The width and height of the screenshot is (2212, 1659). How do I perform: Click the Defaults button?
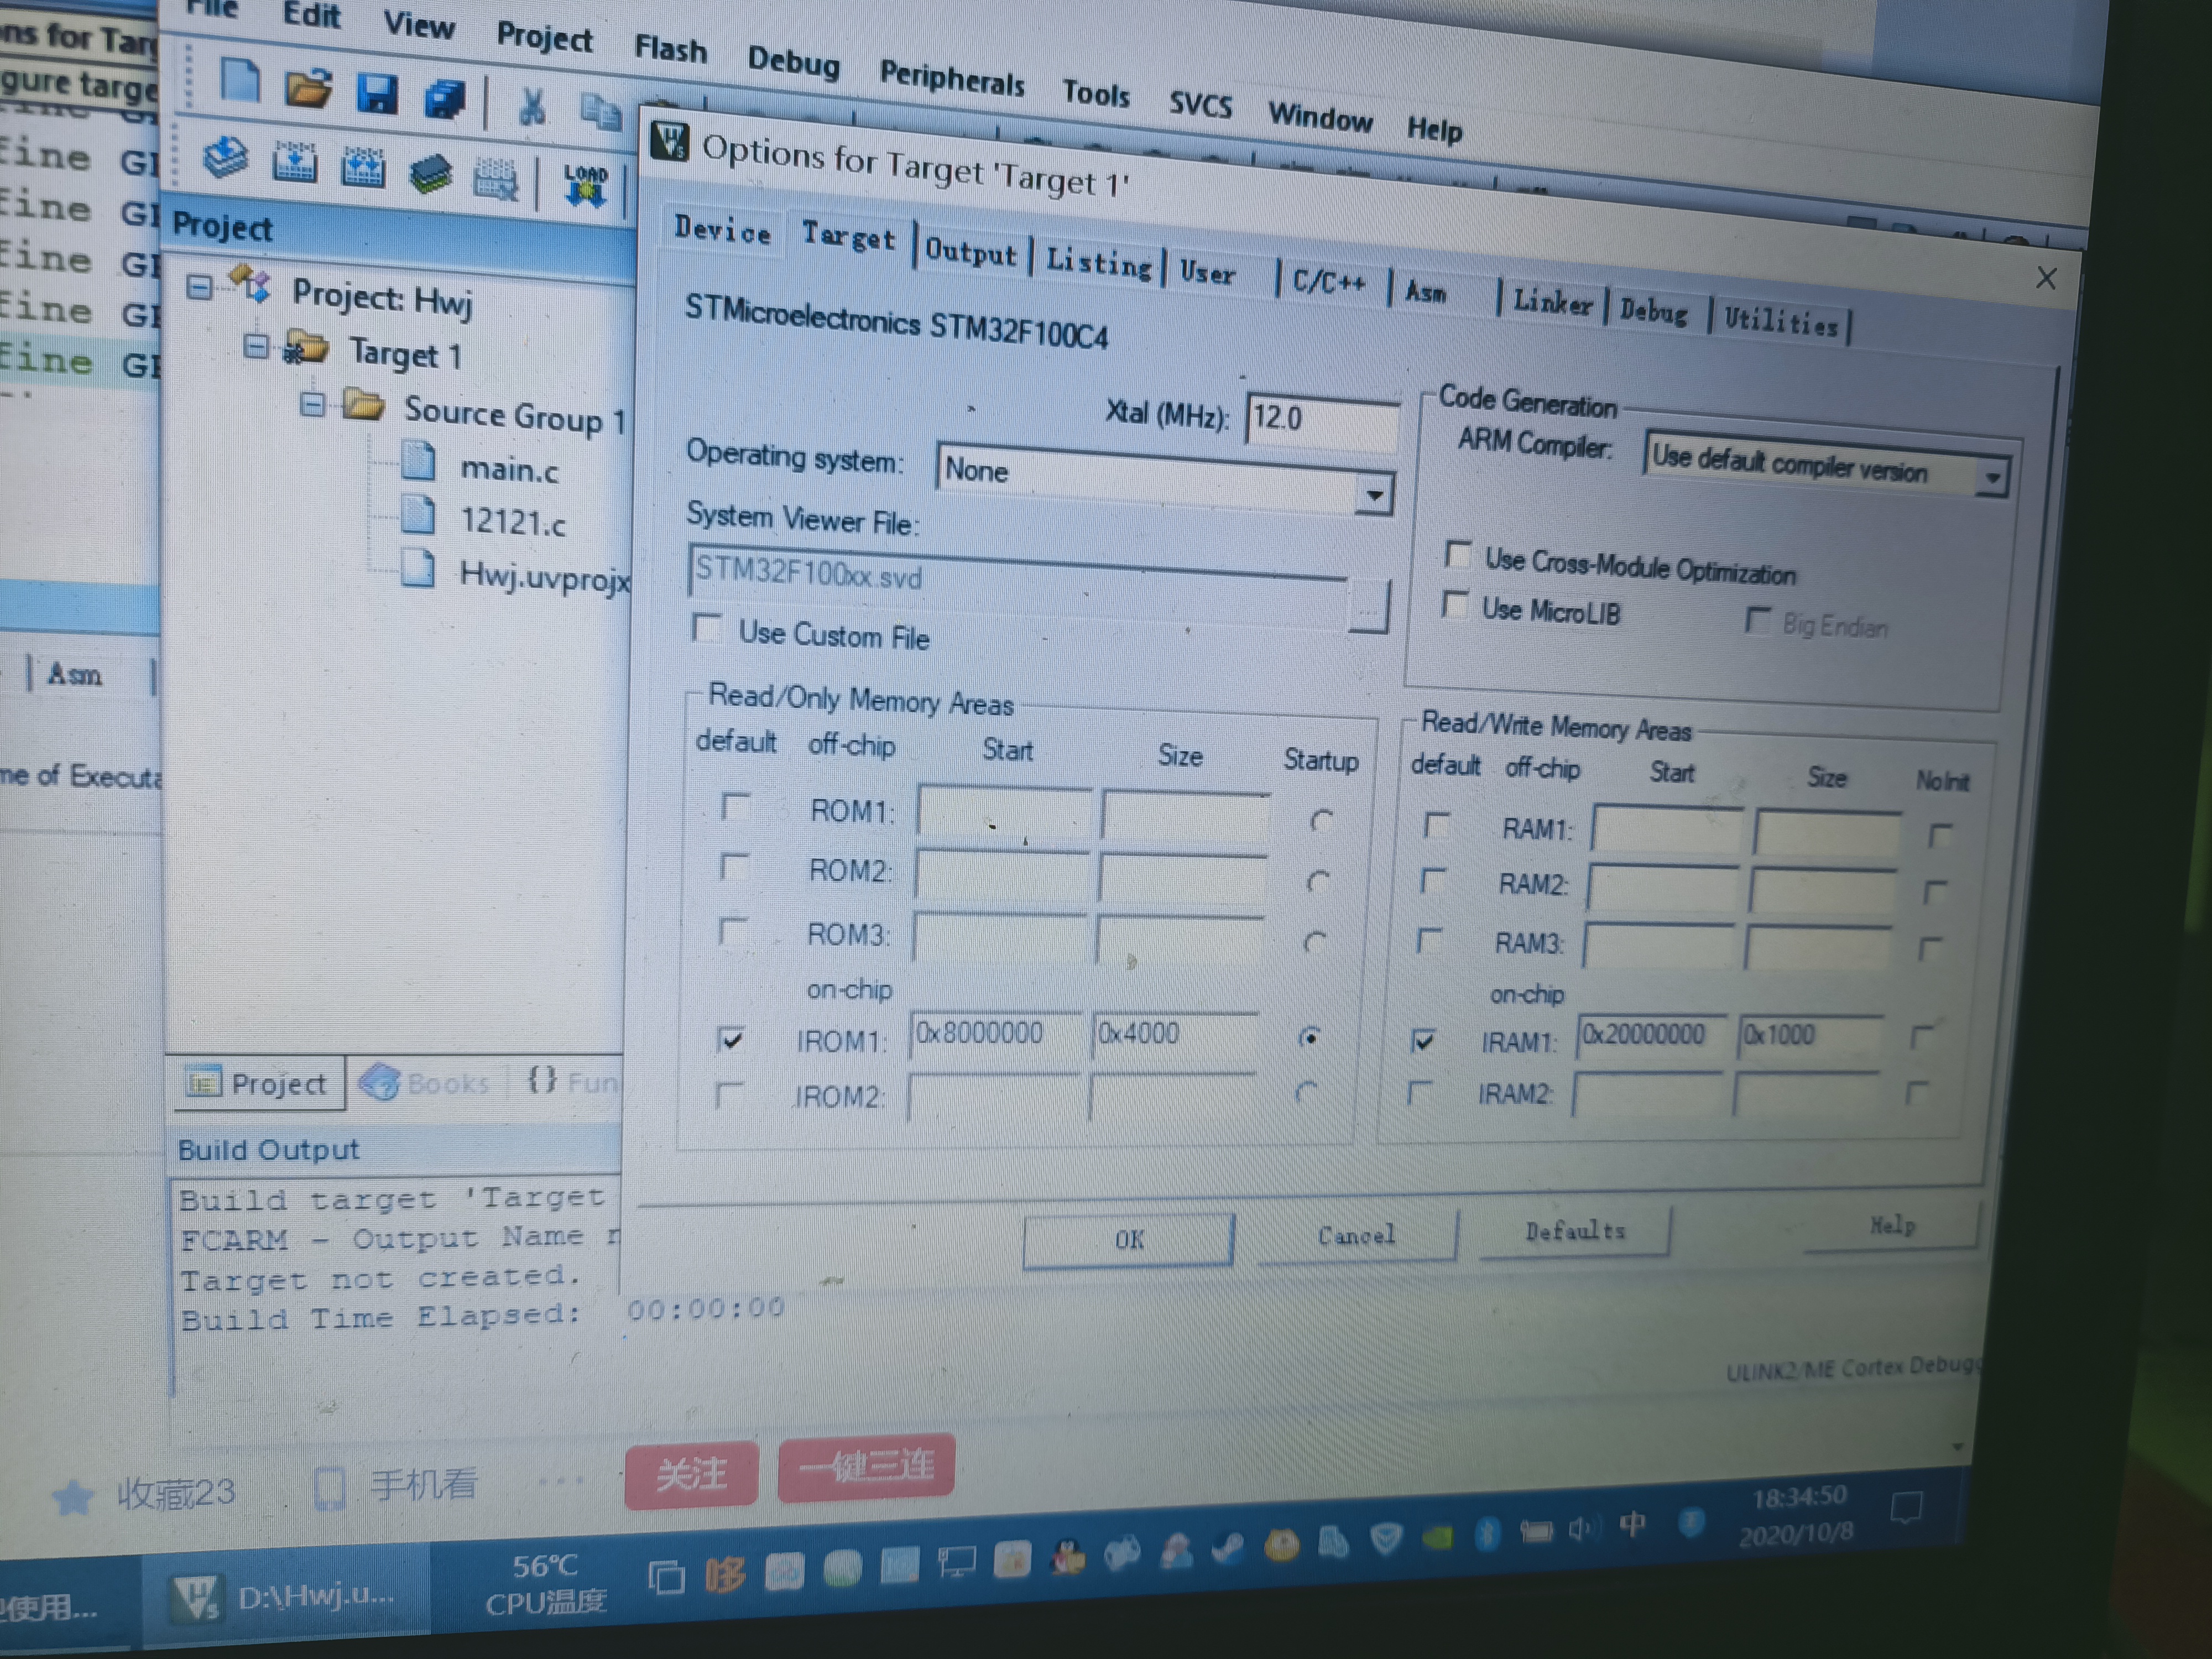[1575, 1231]
